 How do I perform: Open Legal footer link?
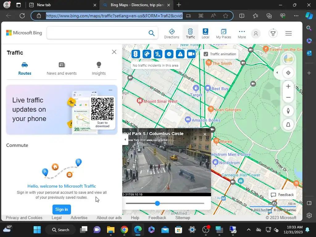click(56, 218)
